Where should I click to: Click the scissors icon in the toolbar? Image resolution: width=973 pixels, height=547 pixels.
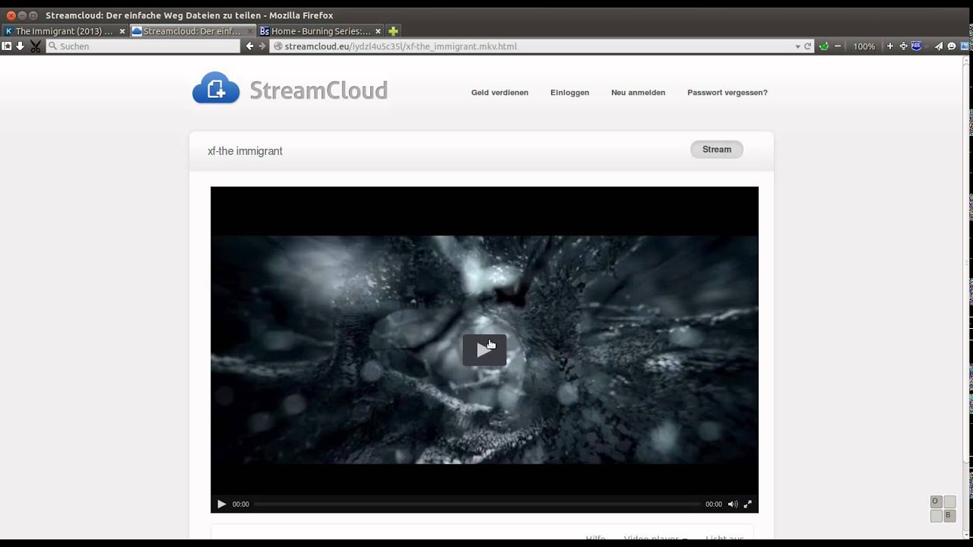point(36,46)
